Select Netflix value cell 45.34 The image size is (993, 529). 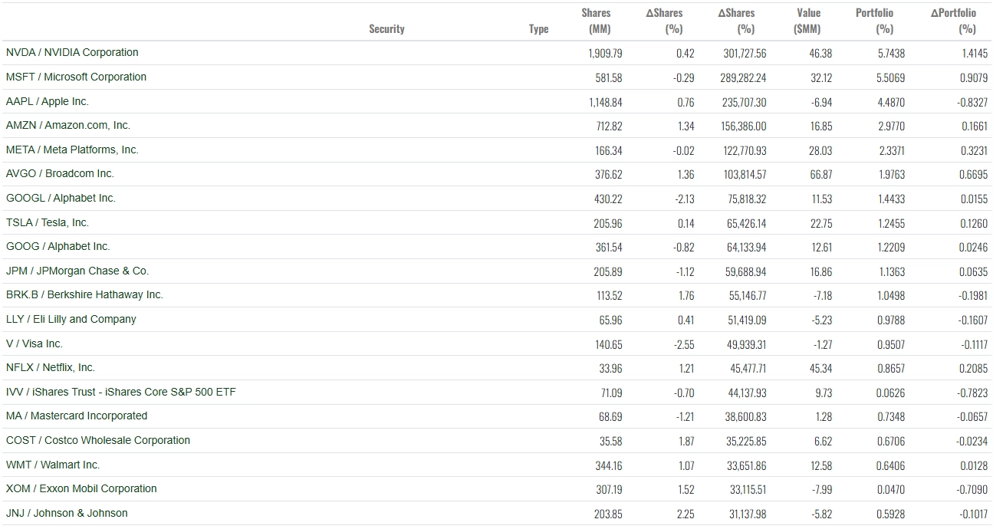tap(820, 369)
